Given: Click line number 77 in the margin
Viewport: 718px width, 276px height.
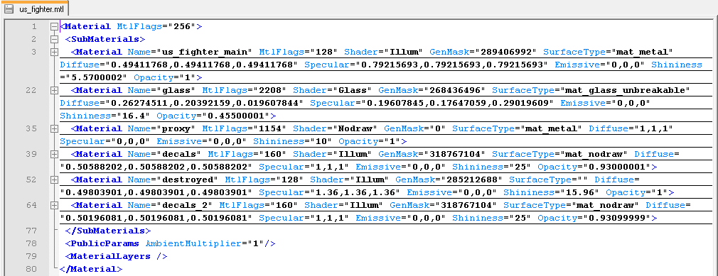Looking at the screenshot, I should click(x=31, y=231).
